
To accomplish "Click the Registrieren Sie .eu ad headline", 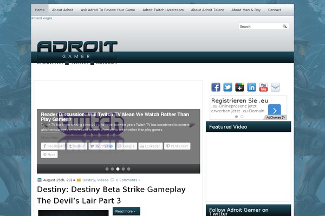I will click(239, 100).
